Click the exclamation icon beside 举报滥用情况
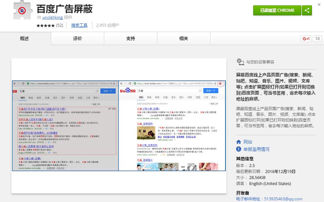Screen dimensions: 324x202 [x=238, y=148]
